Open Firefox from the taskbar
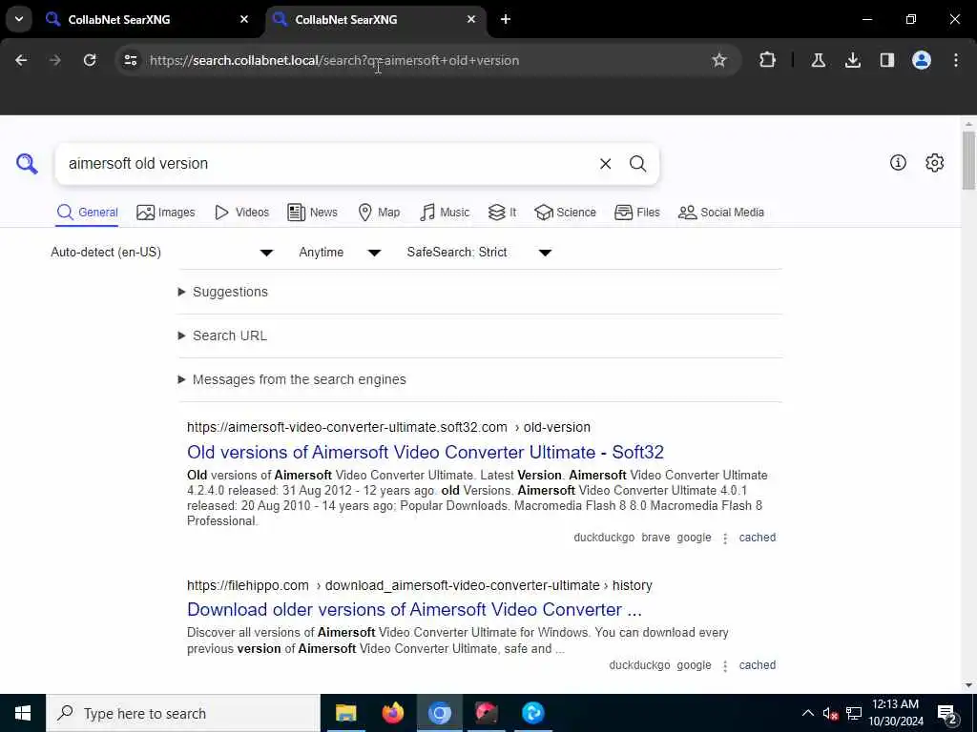977x732 pixels. [392, 713]
